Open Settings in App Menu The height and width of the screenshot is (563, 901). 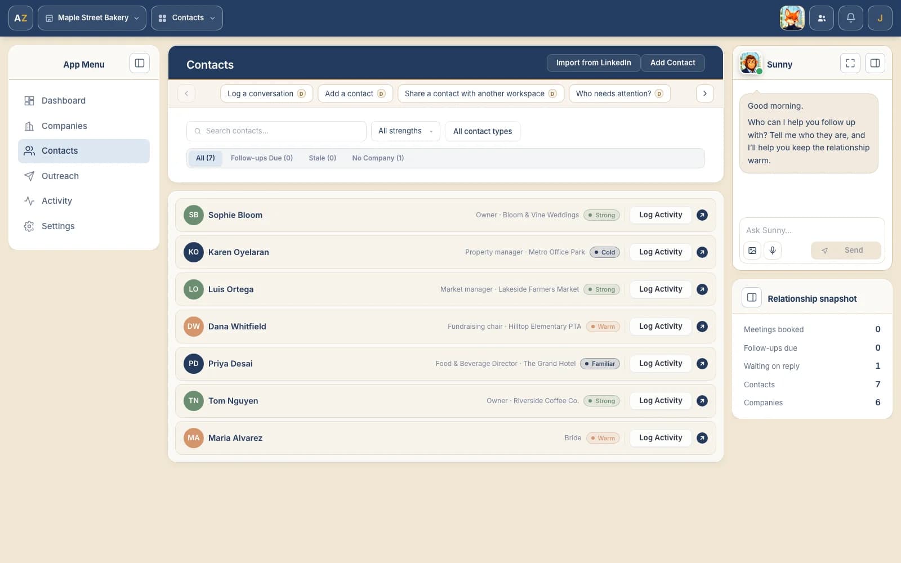click(x=84, y=226)
